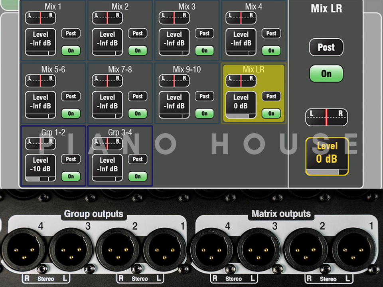This screenshot has height=287, width=383.
Task: Select the Mix LR tile pan control
Action: pyautogui.click(x=241, y=81)
